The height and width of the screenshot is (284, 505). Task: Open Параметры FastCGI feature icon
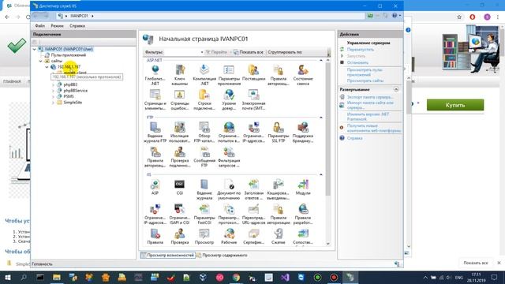204,214
